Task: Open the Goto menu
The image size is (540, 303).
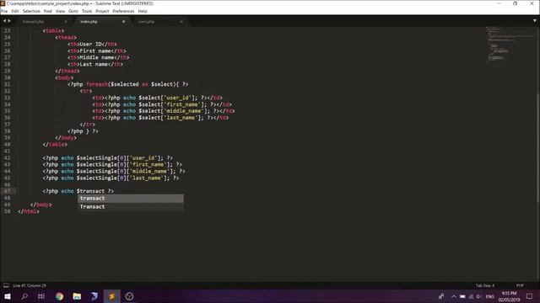Action: pyautogui.click(x=73, y=11)
